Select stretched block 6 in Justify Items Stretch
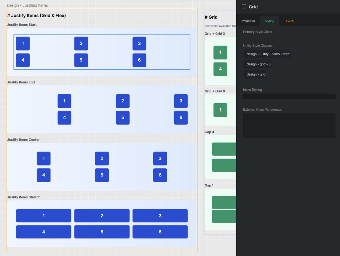The image size is (340, 256). pos(160,232)
